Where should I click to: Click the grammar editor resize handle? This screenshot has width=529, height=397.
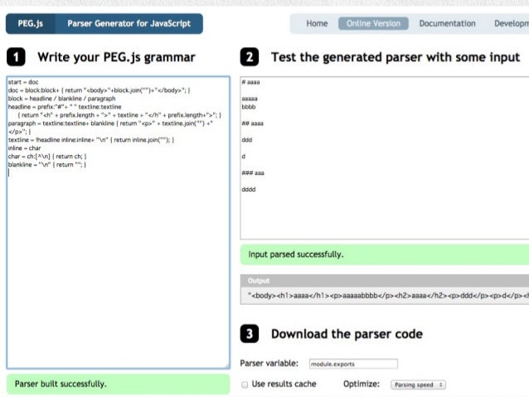(226, 366)
